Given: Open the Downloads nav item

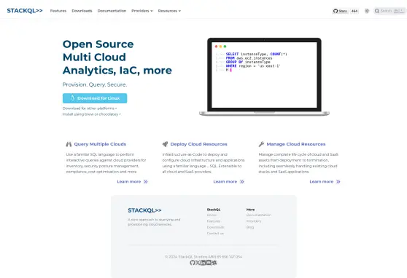Looking at the screenshot, I should [x=82, y=11].
